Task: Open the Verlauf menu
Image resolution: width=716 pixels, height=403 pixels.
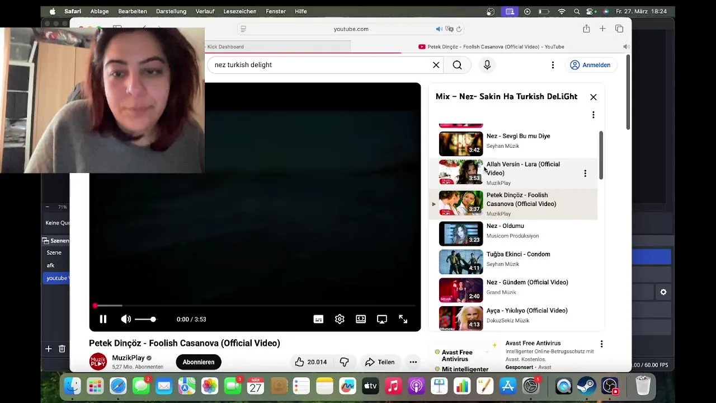Action: [205, 11]
